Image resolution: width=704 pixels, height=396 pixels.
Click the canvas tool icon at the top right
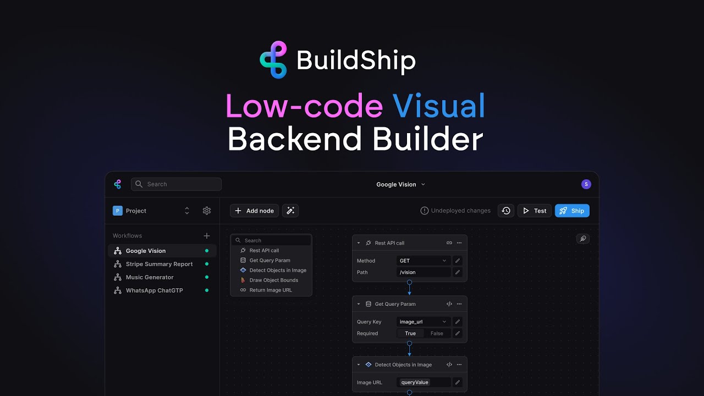point(583,239)
